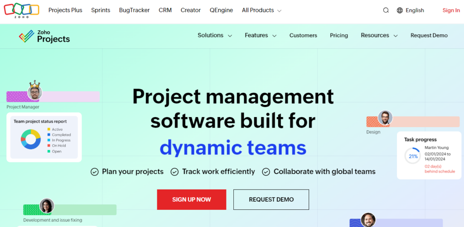Click the "Task progress" heading
This screenshot has height=227, width=464.
pyautogui.click(x=421, y=140)
